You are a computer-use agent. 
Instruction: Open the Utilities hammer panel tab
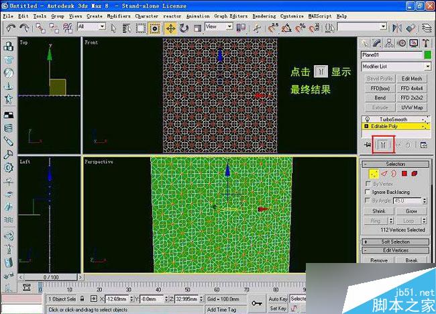pos(426,43)
